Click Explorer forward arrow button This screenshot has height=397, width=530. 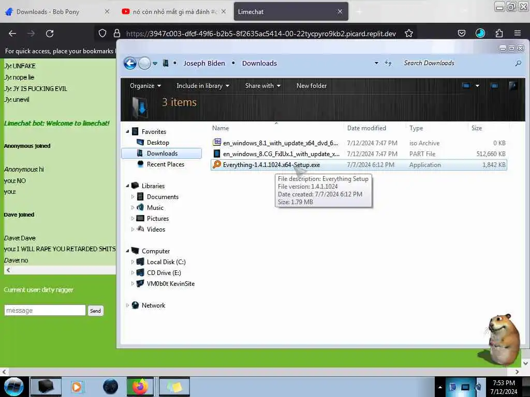pos(145,63)
